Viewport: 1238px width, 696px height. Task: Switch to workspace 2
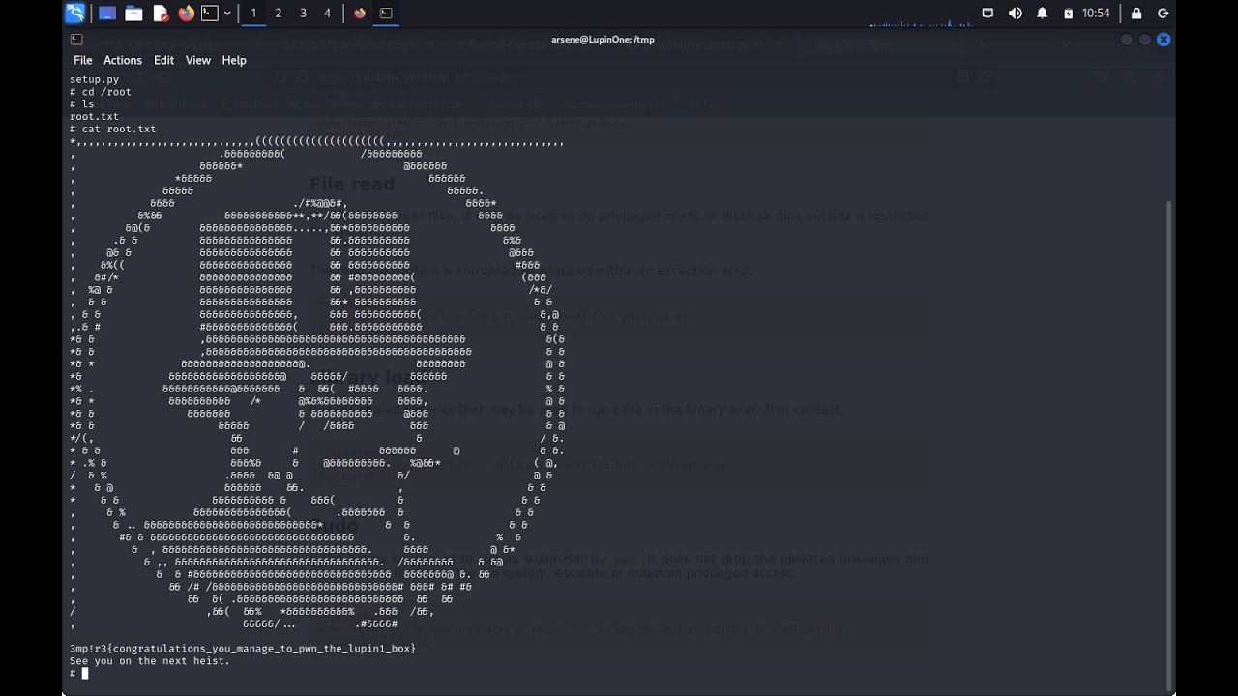pyautogui.click(x=279, y=14)
